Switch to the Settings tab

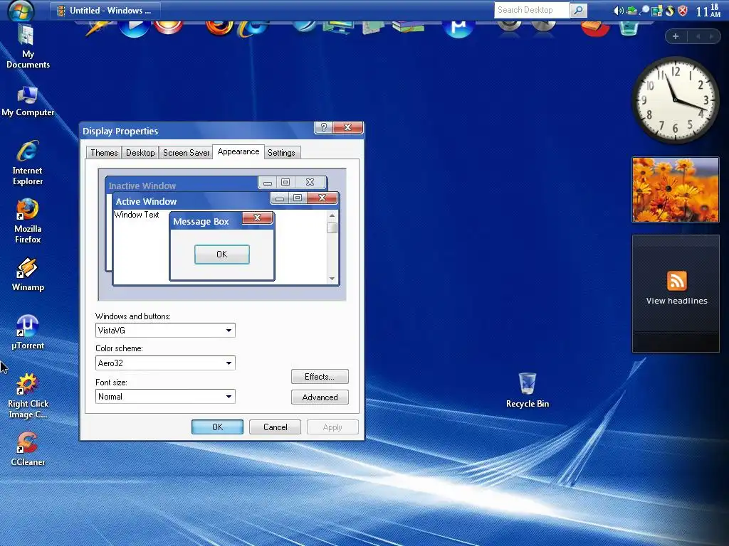point(281,153)
